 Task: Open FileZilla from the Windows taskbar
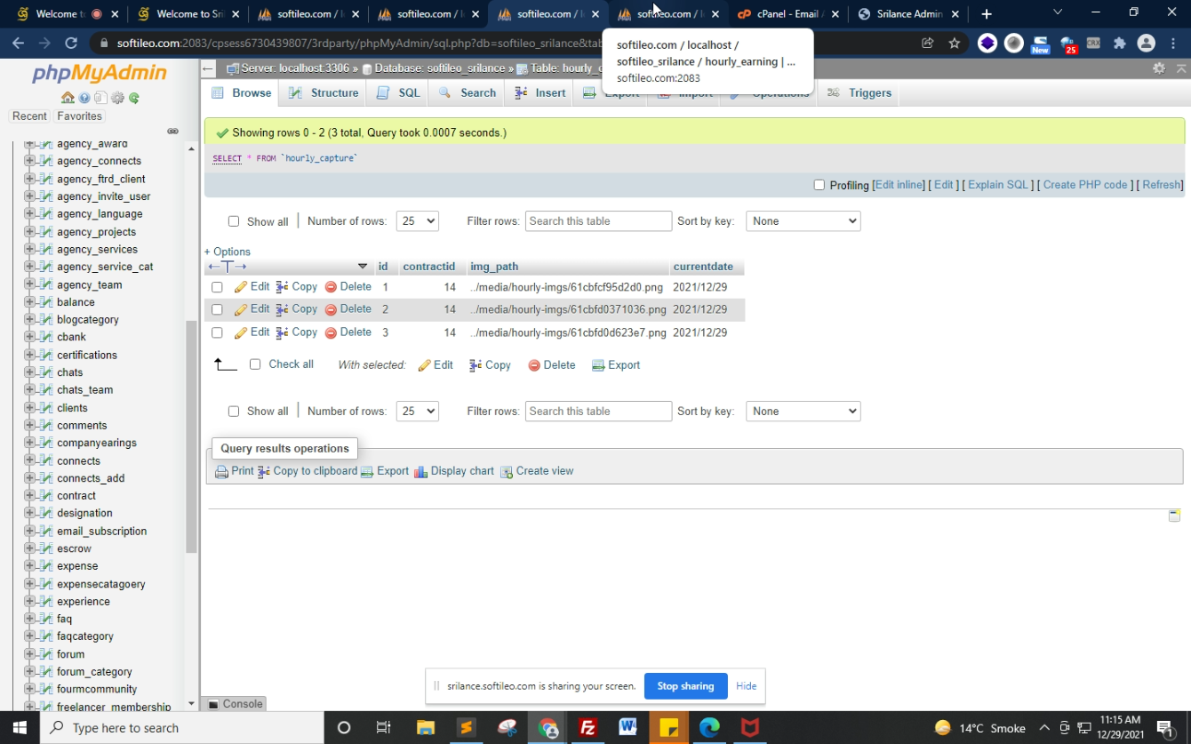588,727
